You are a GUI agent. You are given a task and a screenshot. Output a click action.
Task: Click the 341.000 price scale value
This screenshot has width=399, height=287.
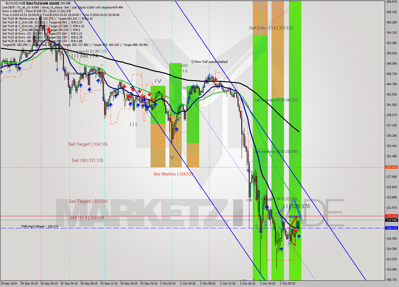[x=392, y=105]
